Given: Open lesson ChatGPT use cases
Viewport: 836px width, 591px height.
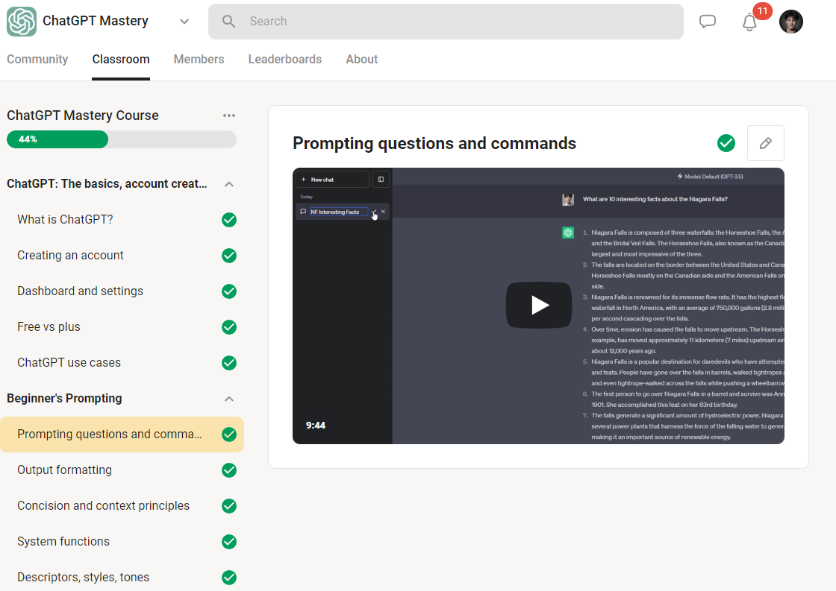Looking at the screenshot, I should 69,362.
